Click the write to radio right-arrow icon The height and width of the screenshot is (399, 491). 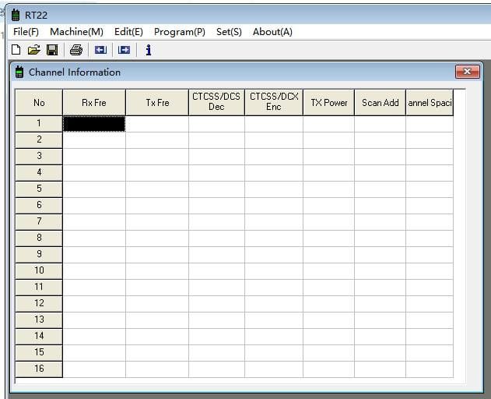(124, 50)
